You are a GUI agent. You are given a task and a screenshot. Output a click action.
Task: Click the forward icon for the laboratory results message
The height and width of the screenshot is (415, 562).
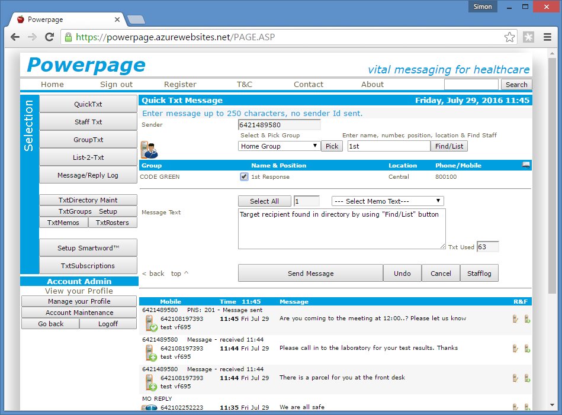tap(527, 348)
